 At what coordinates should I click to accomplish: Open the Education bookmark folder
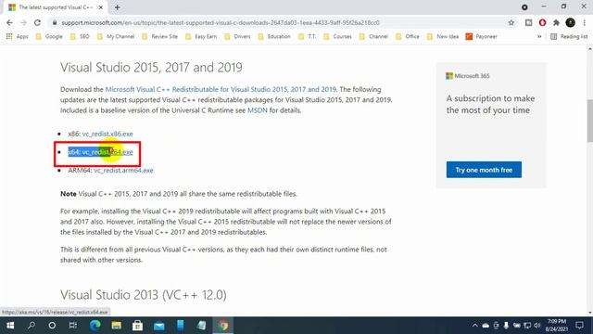coord(274,37)
